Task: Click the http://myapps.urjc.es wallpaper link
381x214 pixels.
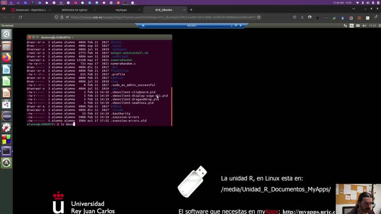Action: [x=309, y=212]
